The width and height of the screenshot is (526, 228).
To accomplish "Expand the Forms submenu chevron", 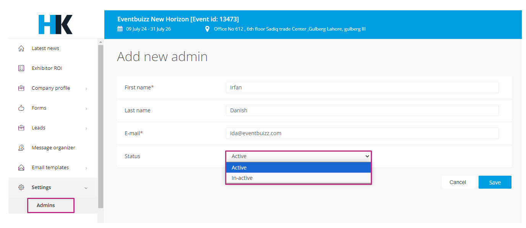I will [86, 108].
